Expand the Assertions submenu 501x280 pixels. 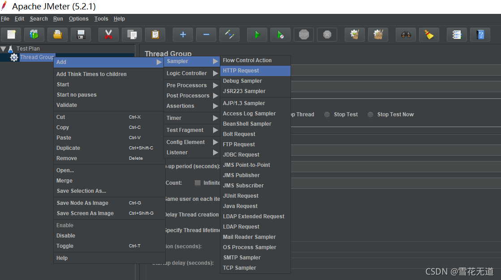(192, 106)
